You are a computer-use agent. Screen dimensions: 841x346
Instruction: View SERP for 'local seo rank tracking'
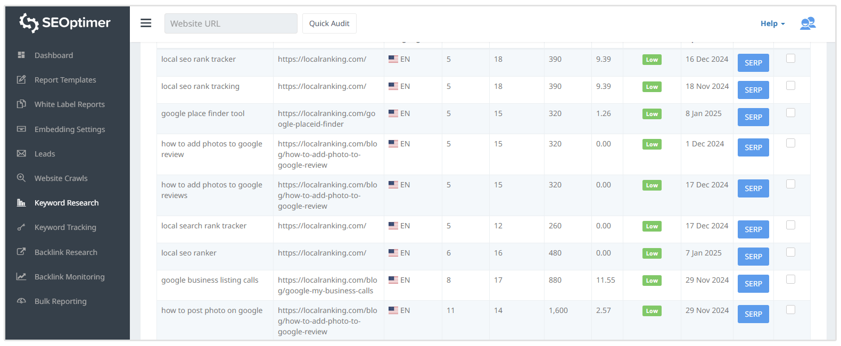(x=753, y=90)
